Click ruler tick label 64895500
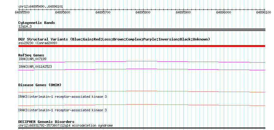This screenshot has height=130, width=274. pyautogui.click(x=22, y=12)
